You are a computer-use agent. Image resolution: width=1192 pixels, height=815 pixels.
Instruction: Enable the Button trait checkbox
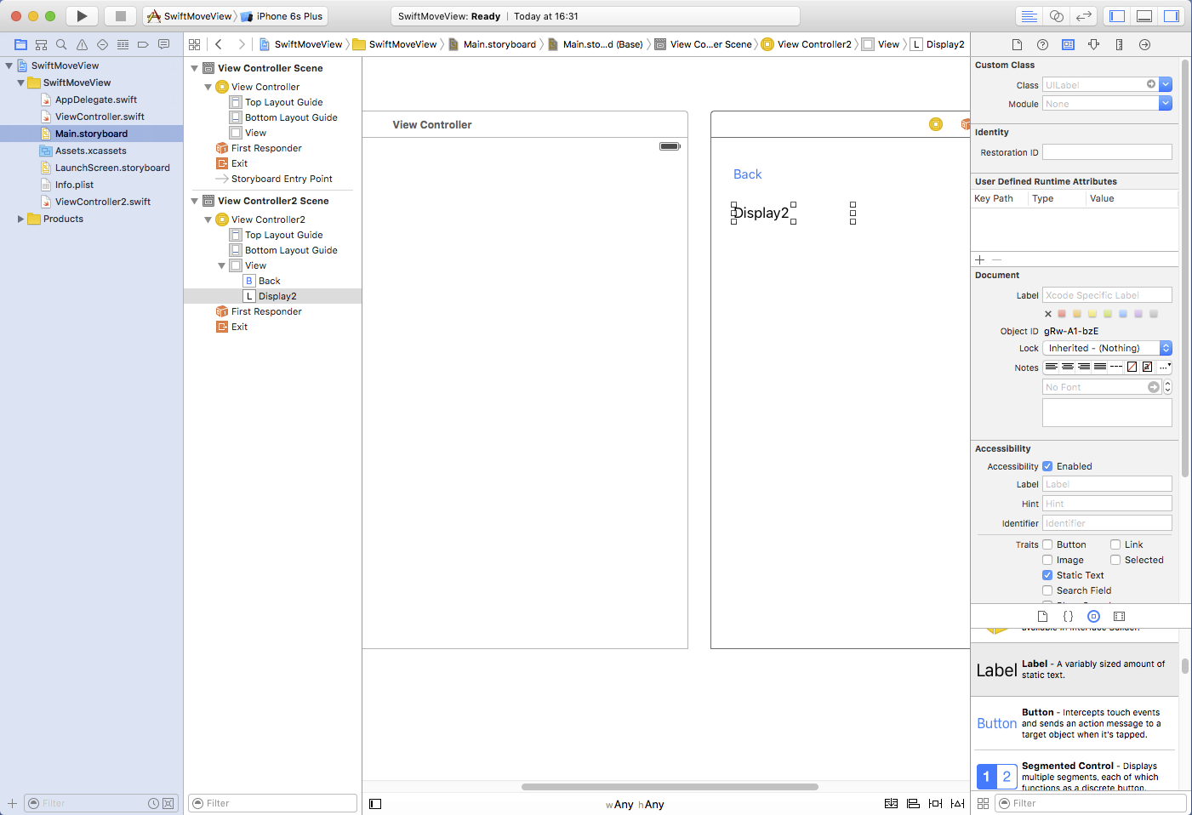coord(1047,544)
